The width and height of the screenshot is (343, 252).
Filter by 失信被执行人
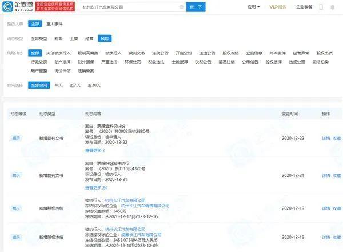pyautogui.click(x=58, y=53)
